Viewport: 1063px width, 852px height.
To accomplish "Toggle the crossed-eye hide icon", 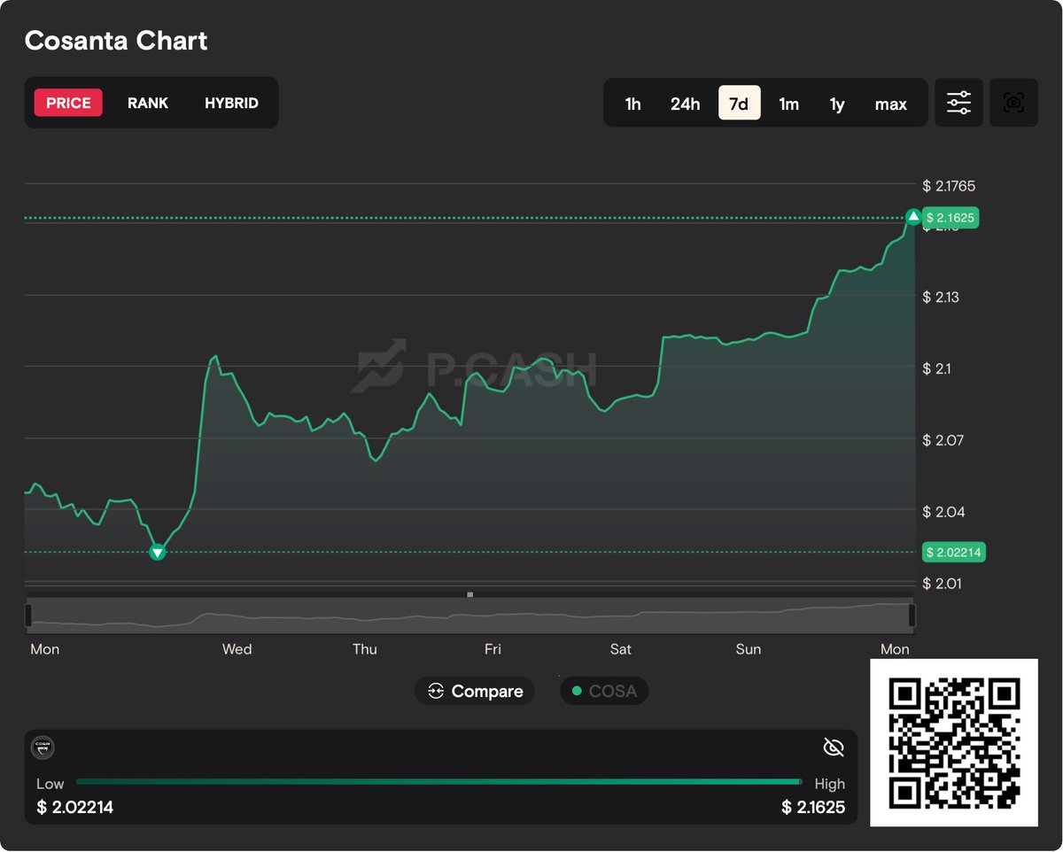I will 833,748.
